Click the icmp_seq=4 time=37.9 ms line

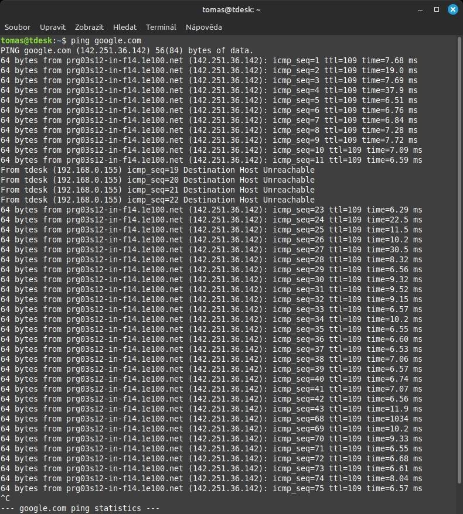[209, 91]
